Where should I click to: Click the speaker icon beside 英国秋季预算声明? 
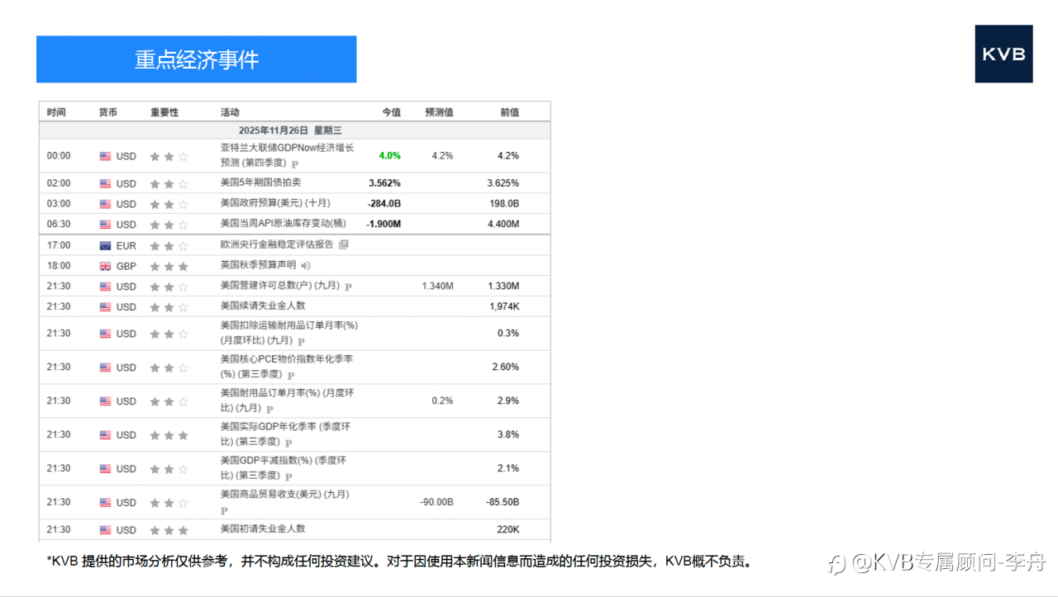coord(306,265)
